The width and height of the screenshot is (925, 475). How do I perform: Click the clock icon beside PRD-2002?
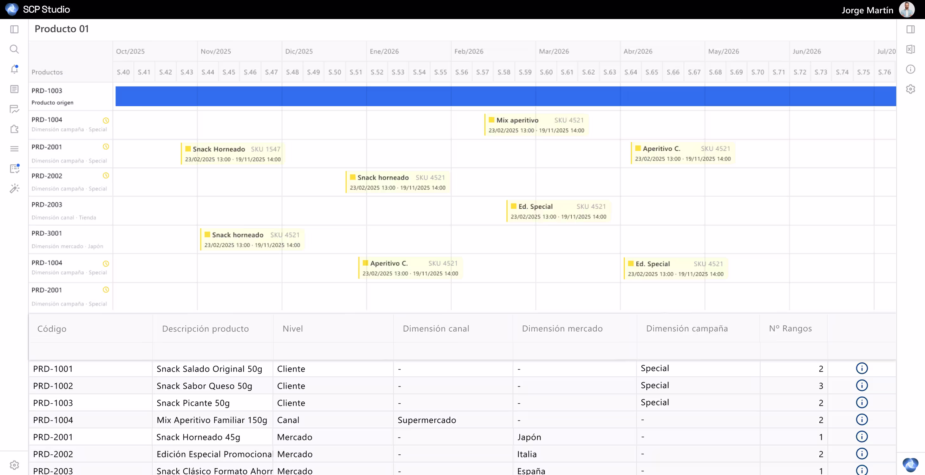(x=106, y=176)
